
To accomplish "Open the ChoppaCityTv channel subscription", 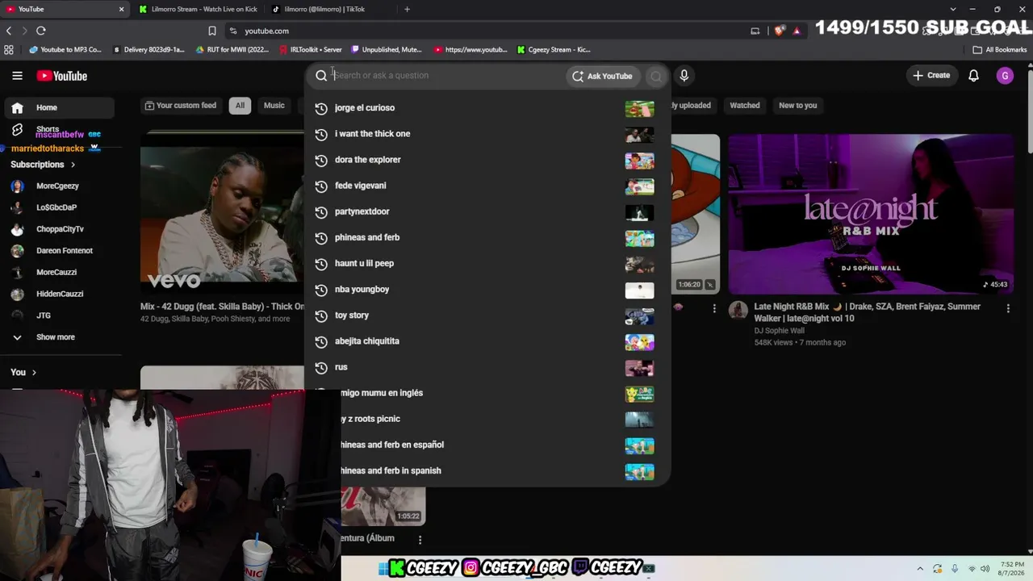I will (x=58, y=229).
